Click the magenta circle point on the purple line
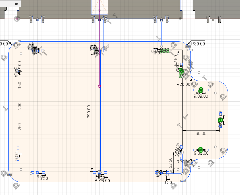Screen dimensions: 240x195 pyautogui.click(x=100, y=86)
